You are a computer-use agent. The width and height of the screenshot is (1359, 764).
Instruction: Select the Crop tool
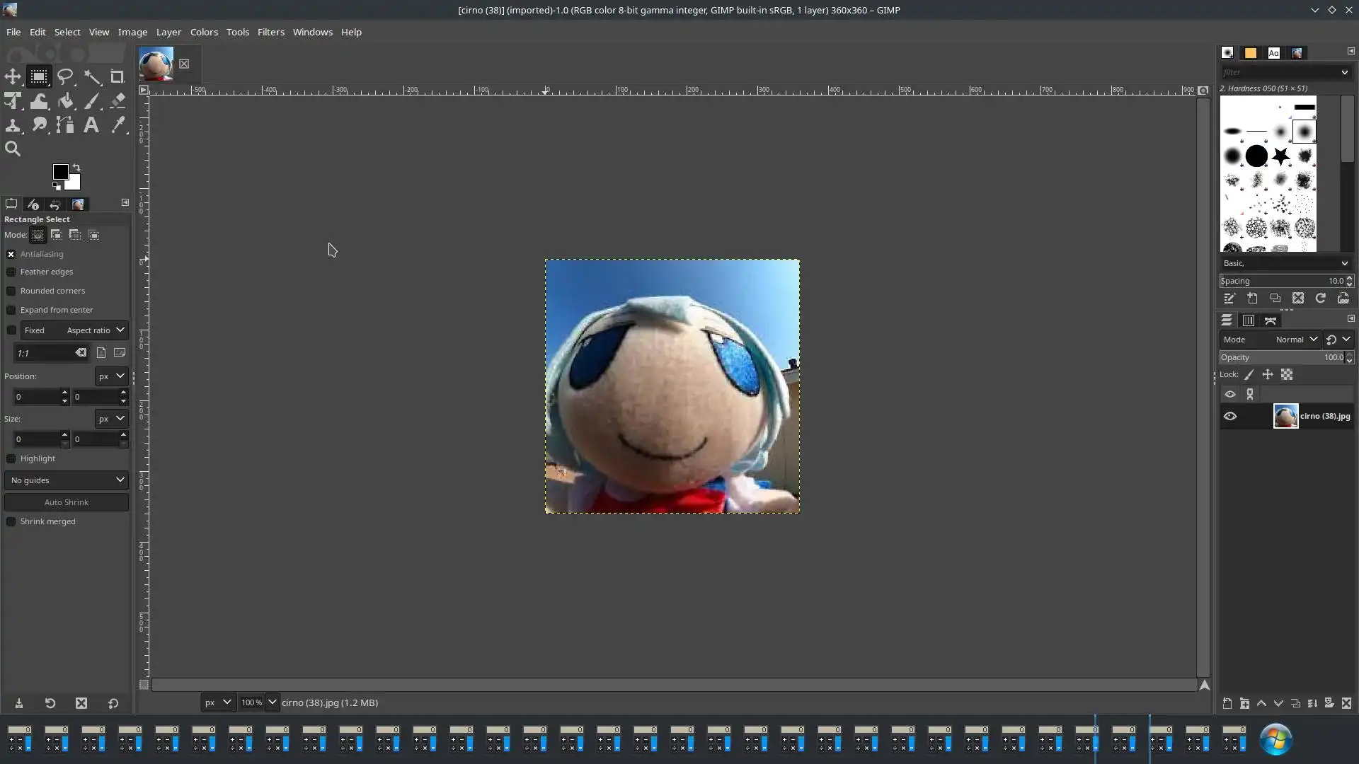click(x=117, y=76)
